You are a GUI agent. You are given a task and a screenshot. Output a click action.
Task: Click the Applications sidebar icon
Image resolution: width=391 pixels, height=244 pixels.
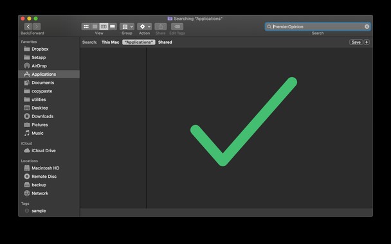27,74
